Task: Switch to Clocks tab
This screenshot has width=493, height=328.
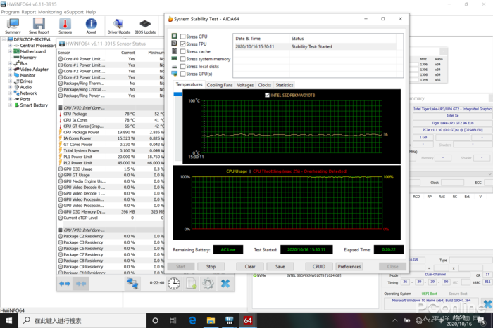Action: (264, 85)
